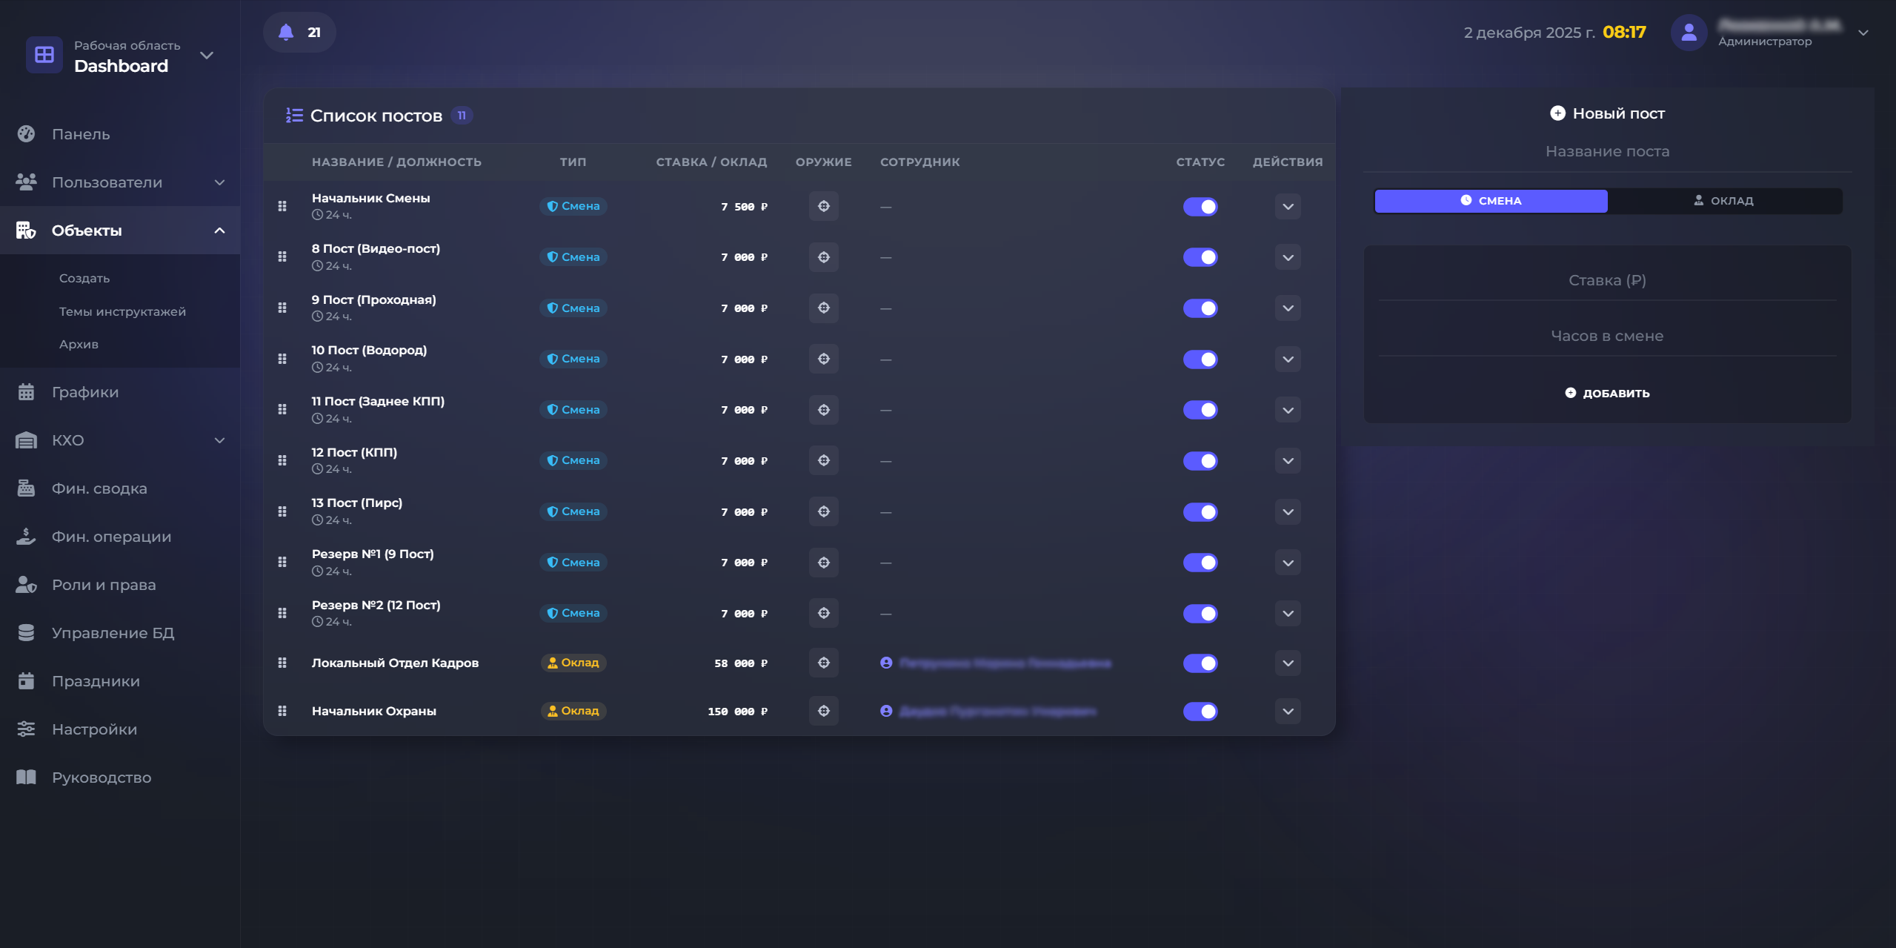Open Темы инструктажей submenu item

[x=122, y=311]
